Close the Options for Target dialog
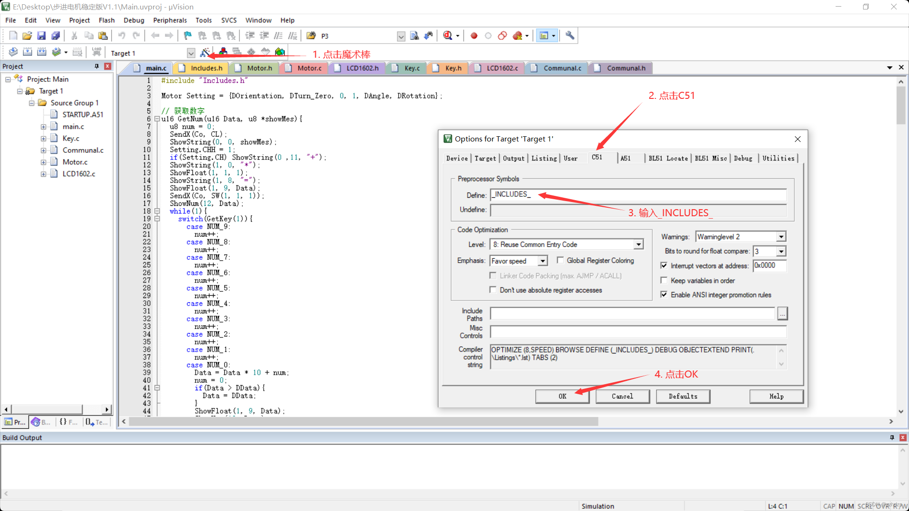Screen dimensions: 909x511 (x=798, y=139)
